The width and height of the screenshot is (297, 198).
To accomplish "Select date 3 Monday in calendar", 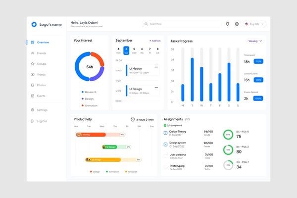I will click(x=118, y=50).
